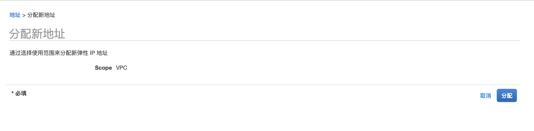534x131 pixels.
Task: Click the bold Scope label
Action: 103,68
